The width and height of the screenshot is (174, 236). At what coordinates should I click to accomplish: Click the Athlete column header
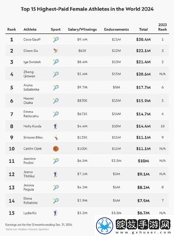click(30, 29)
